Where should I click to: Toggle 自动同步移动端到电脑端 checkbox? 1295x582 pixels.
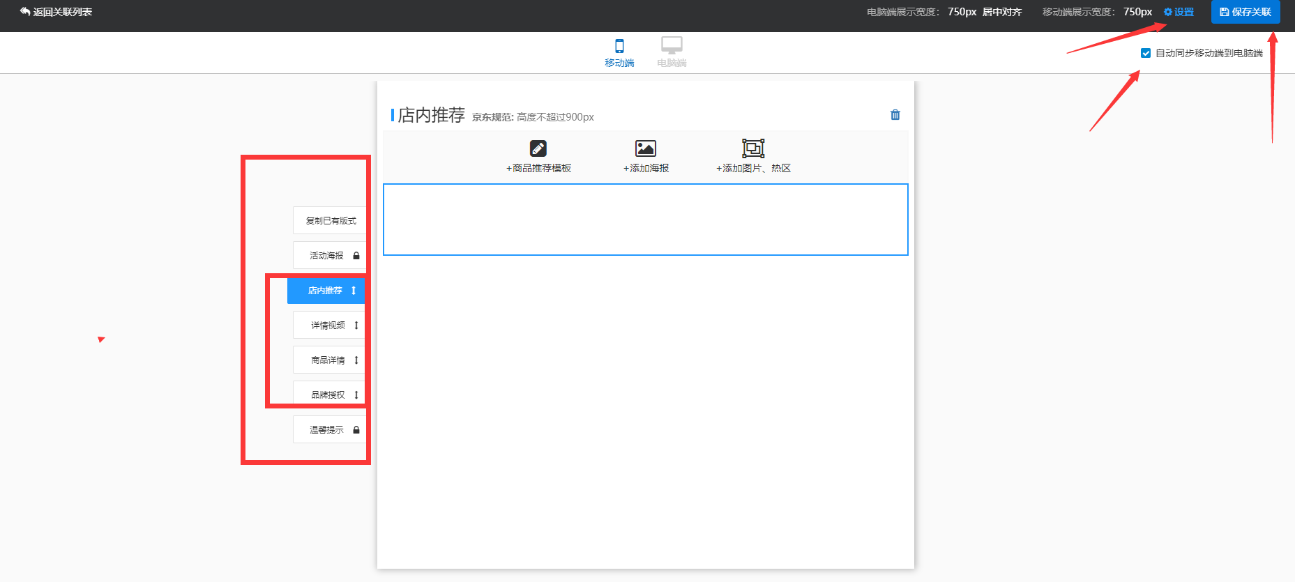coord(1146,53)
